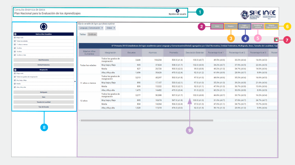
Task: Click the circular refresh icon in the filter panel
Action: coord(44,27)
